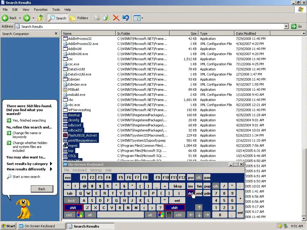Open the Help menu in Search Results
Image resolution: width=307 pixels, height=230 pixels.
pos(67,10)
